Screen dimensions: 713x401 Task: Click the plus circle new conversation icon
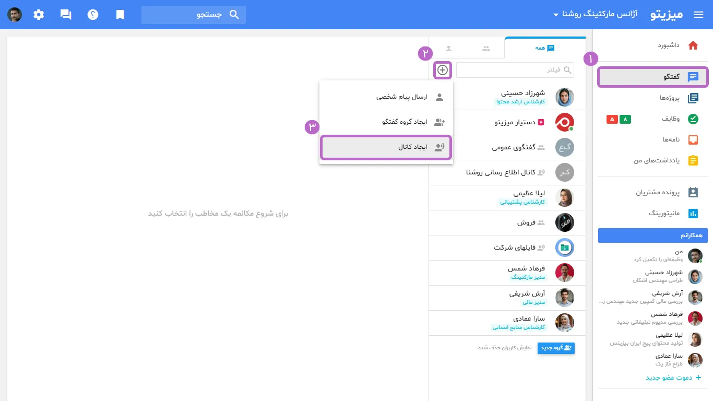(x=443, y=70)
